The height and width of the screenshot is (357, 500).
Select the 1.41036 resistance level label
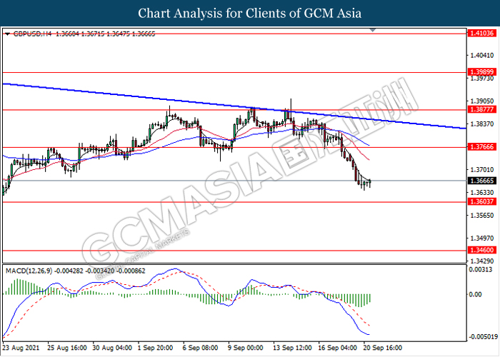[x=482, y=33]
